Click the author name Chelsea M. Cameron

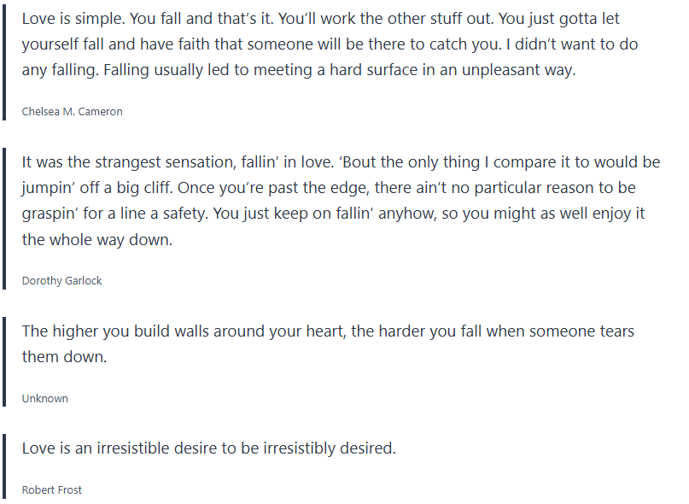click(x=72, y=111)
